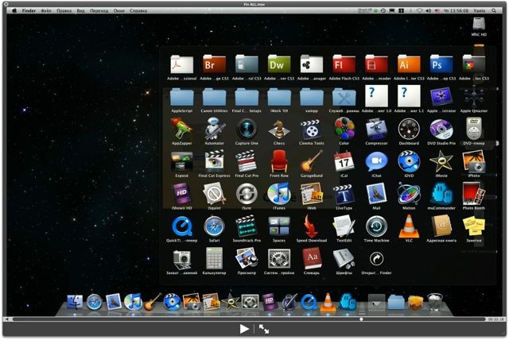Open Final Cut Pro app
The height and width of the screenshot is (340, 509).
coord(247,161)
